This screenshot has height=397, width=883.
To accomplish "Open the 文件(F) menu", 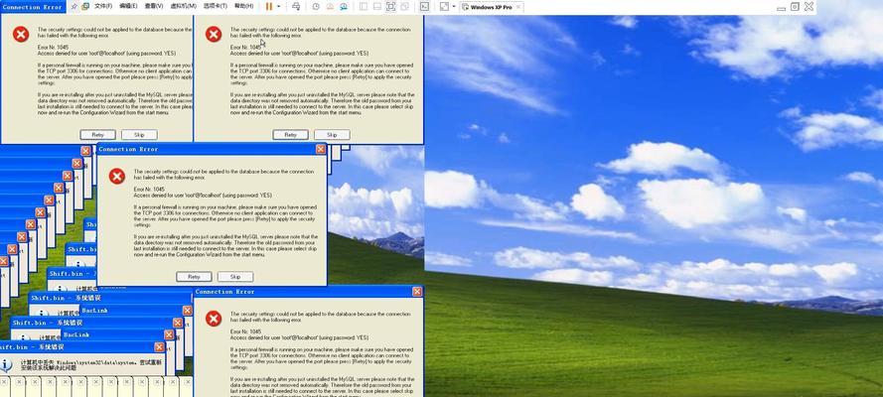I will pyautogui.click(x=103, y=6).
